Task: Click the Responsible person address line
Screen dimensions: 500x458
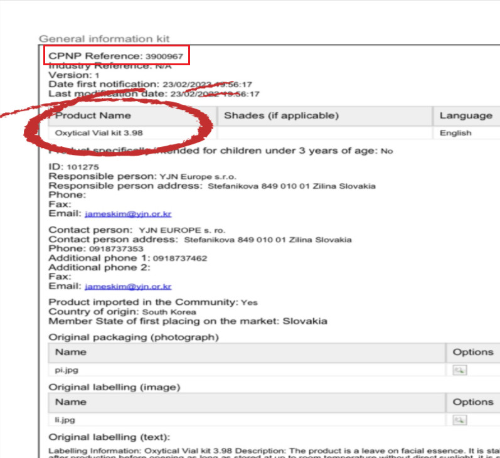Action: pos(212,186)
